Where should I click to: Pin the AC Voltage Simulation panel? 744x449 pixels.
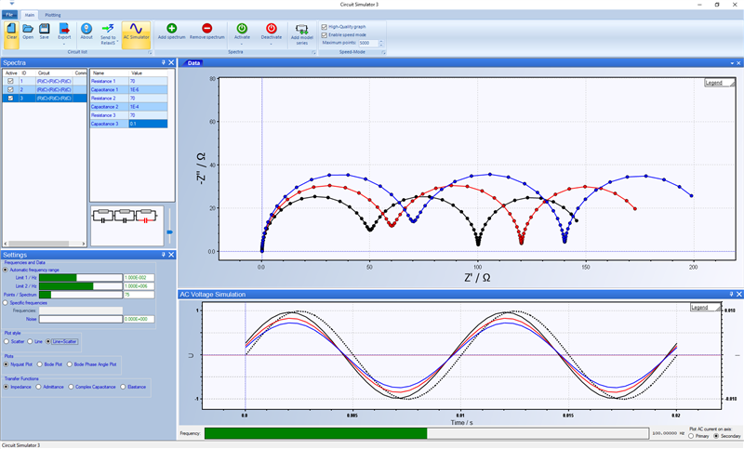tap(731, 295)
